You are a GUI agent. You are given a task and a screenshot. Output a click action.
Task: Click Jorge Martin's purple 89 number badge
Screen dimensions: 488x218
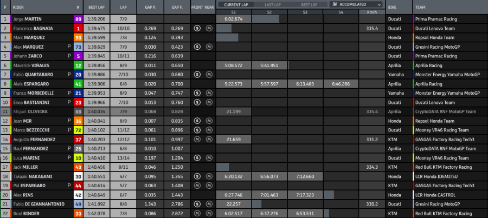tap(79, 19)
